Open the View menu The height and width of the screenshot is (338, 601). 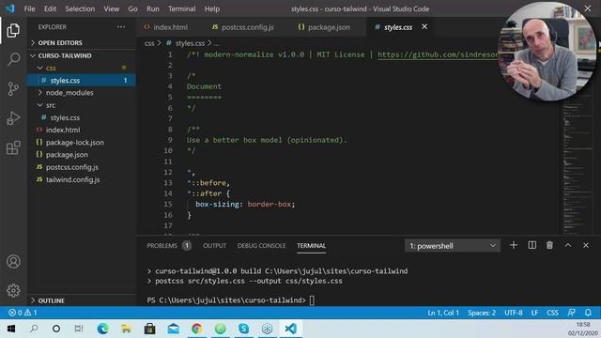[111, 8]
